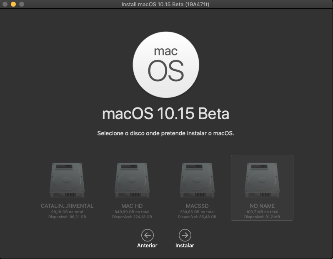Select the MACSSD disk icon
This screenshot has height=259, width=333.
[x=197, y=181]
